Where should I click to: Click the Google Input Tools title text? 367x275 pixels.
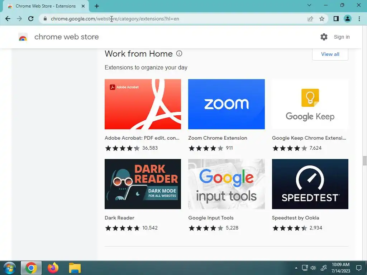211,218
